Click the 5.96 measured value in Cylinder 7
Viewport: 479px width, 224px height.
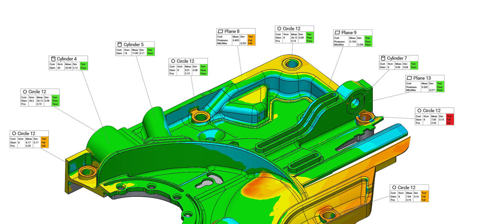[398, 67]
